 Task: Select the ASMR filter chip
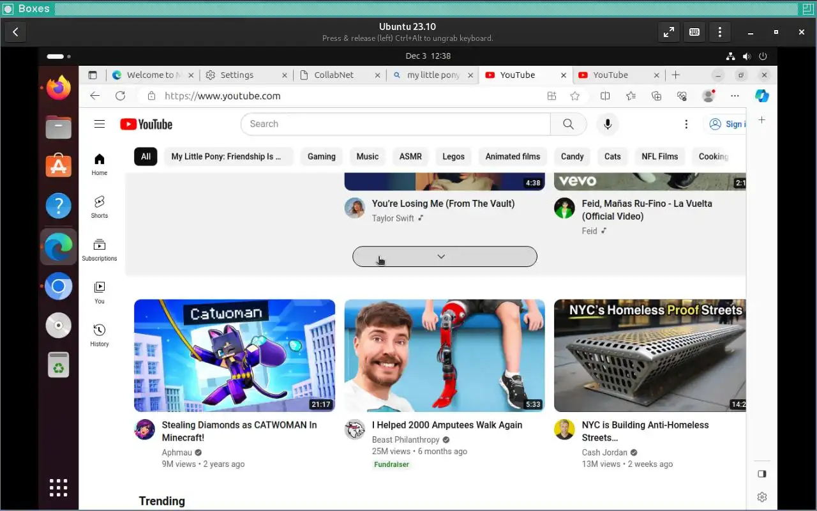(410, 156)
